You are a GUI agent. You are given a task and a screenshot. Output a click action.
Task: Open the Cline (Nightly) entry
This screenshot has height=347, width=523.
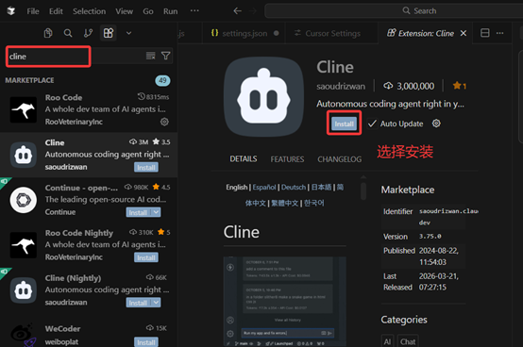point(89,289)
